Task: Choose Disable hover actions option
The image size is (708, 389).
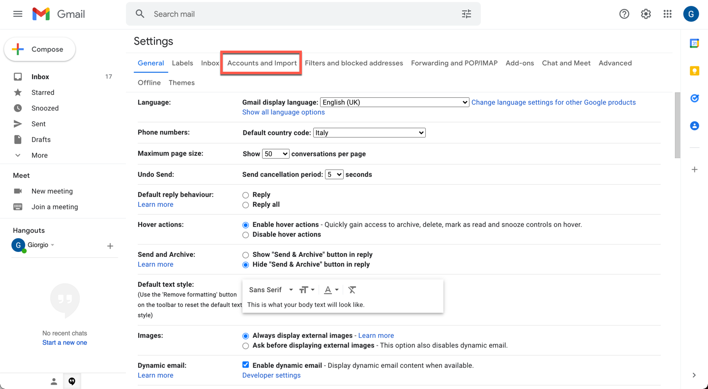Action: click(x=245, y=235)
